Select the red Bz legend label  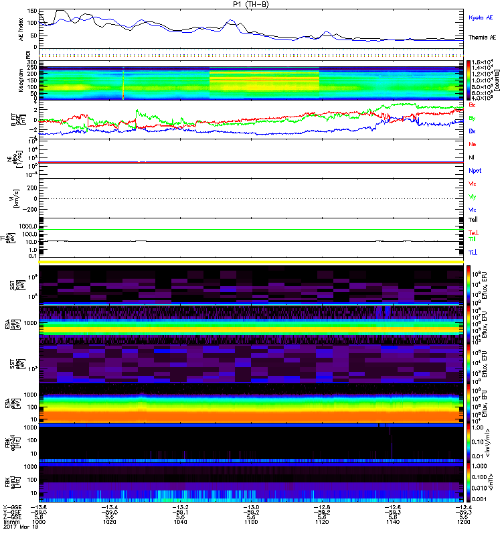pos(472,105)
